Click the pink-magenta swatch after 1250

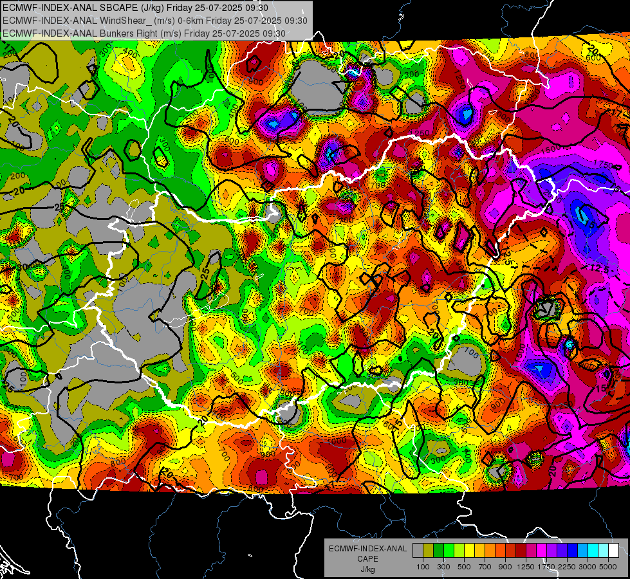click(531, 551)
